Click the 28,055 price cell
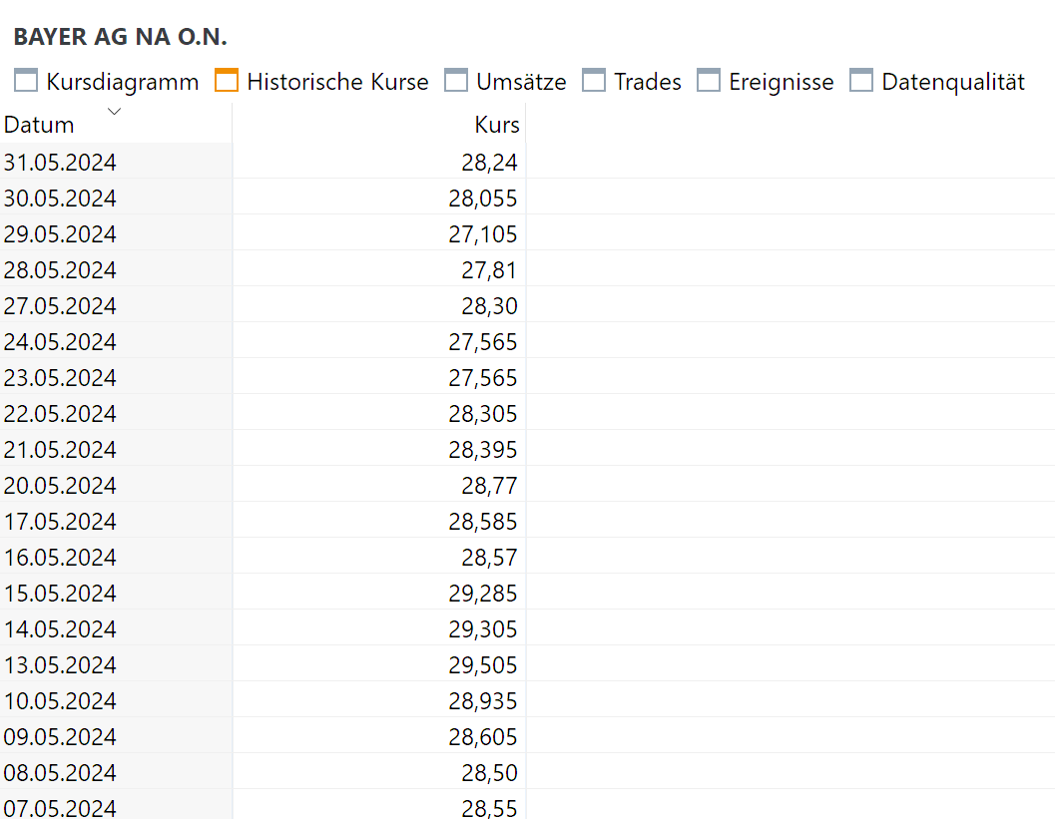Image resolution: width=1055 pixels, height=819 pixels. click(x=483, y=199)
